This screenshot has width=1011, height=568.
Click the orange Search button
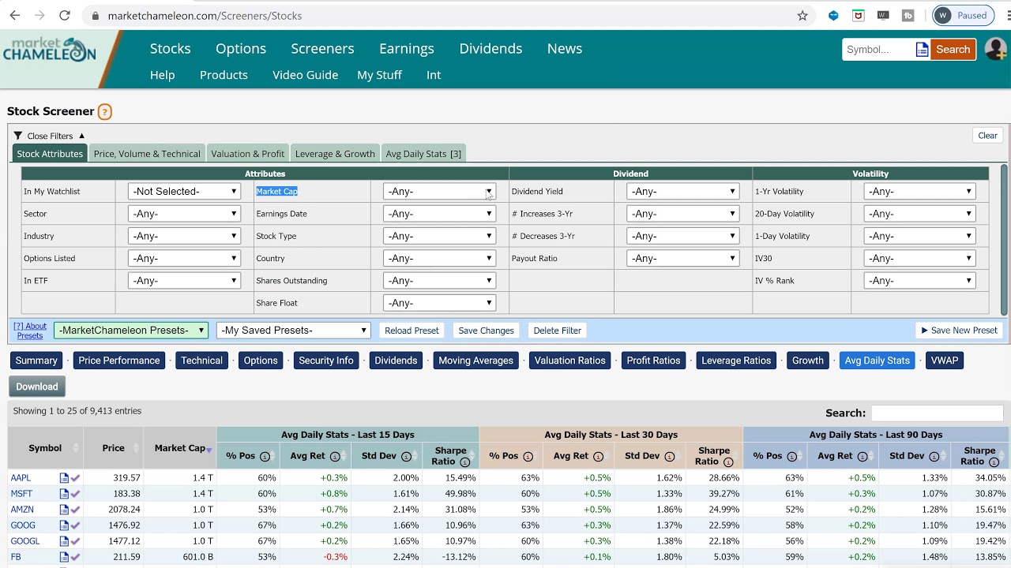point(953,50)
